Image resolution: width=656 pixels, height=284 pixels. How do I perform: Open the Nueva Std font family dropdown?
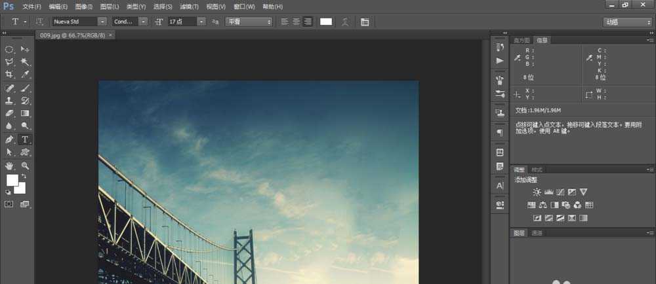(79, 22)
